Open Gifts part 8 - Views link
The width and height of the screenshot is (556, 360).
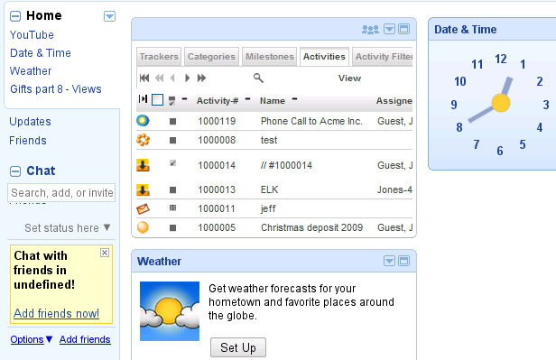point(56,89)
